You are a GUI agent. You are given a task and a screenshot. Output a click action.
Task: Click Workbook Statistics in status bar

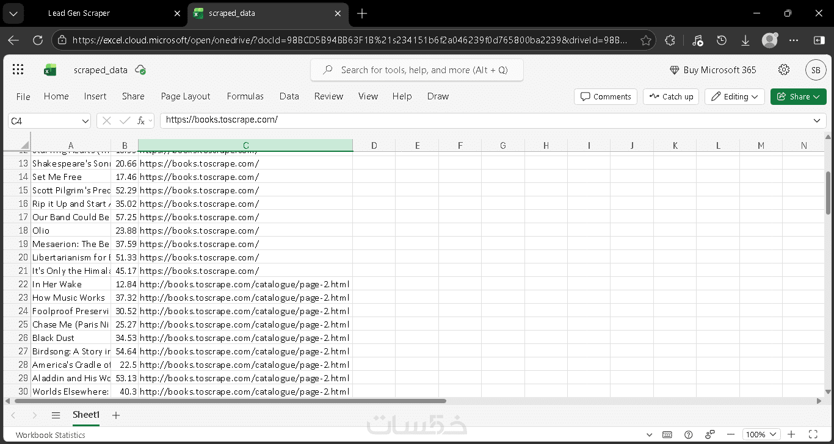(x=51, y=435)
